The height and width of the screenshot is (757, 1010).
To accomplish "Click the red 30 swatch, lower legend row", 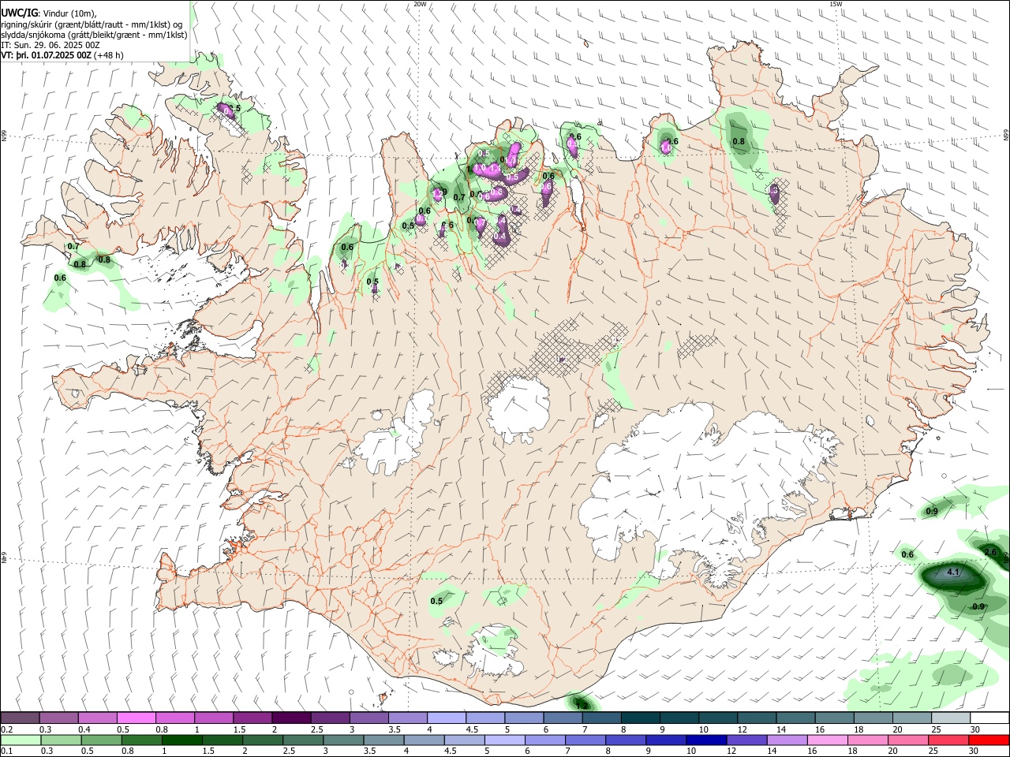I will [989, 740].
